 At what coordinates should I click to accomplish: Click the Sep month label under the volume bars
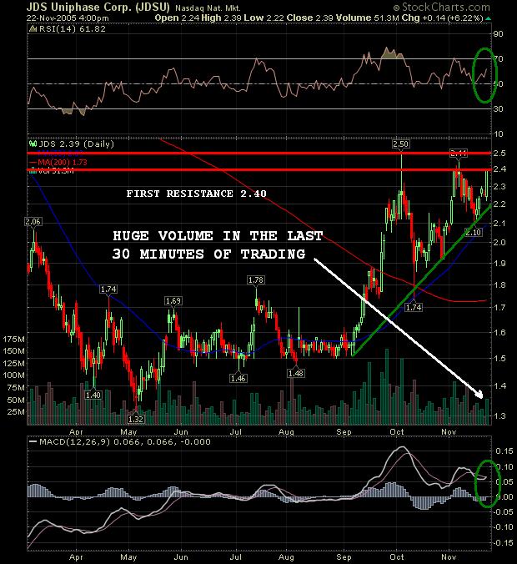coord(344,431)
